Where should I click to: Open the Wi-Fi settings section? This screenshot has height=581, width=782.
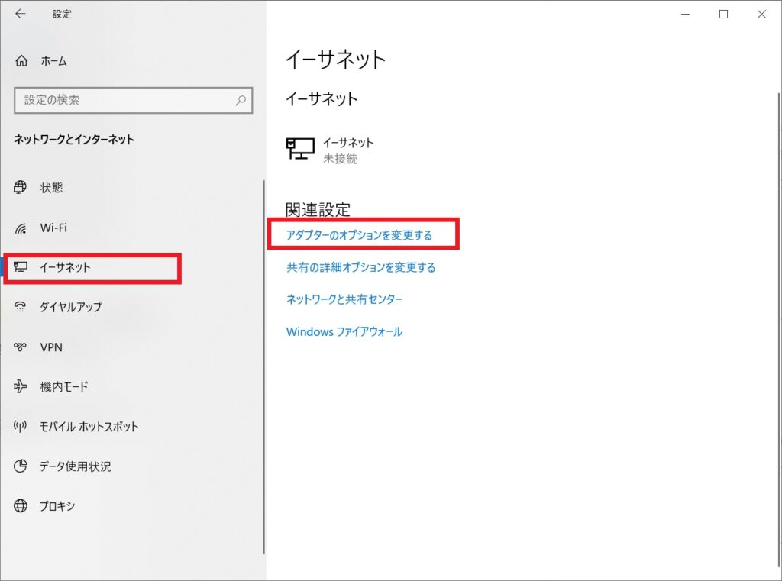tap(53, 228)
